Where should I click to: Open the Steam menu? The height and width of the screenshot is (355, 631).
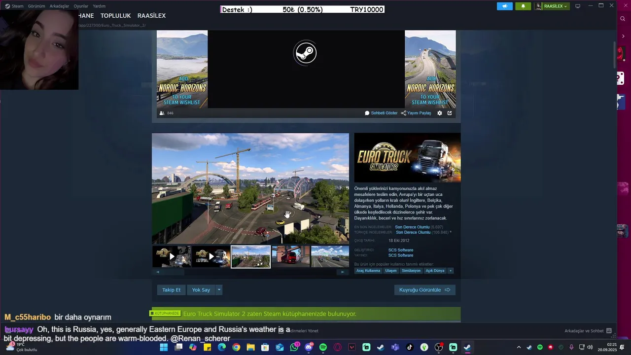point(14,6)
